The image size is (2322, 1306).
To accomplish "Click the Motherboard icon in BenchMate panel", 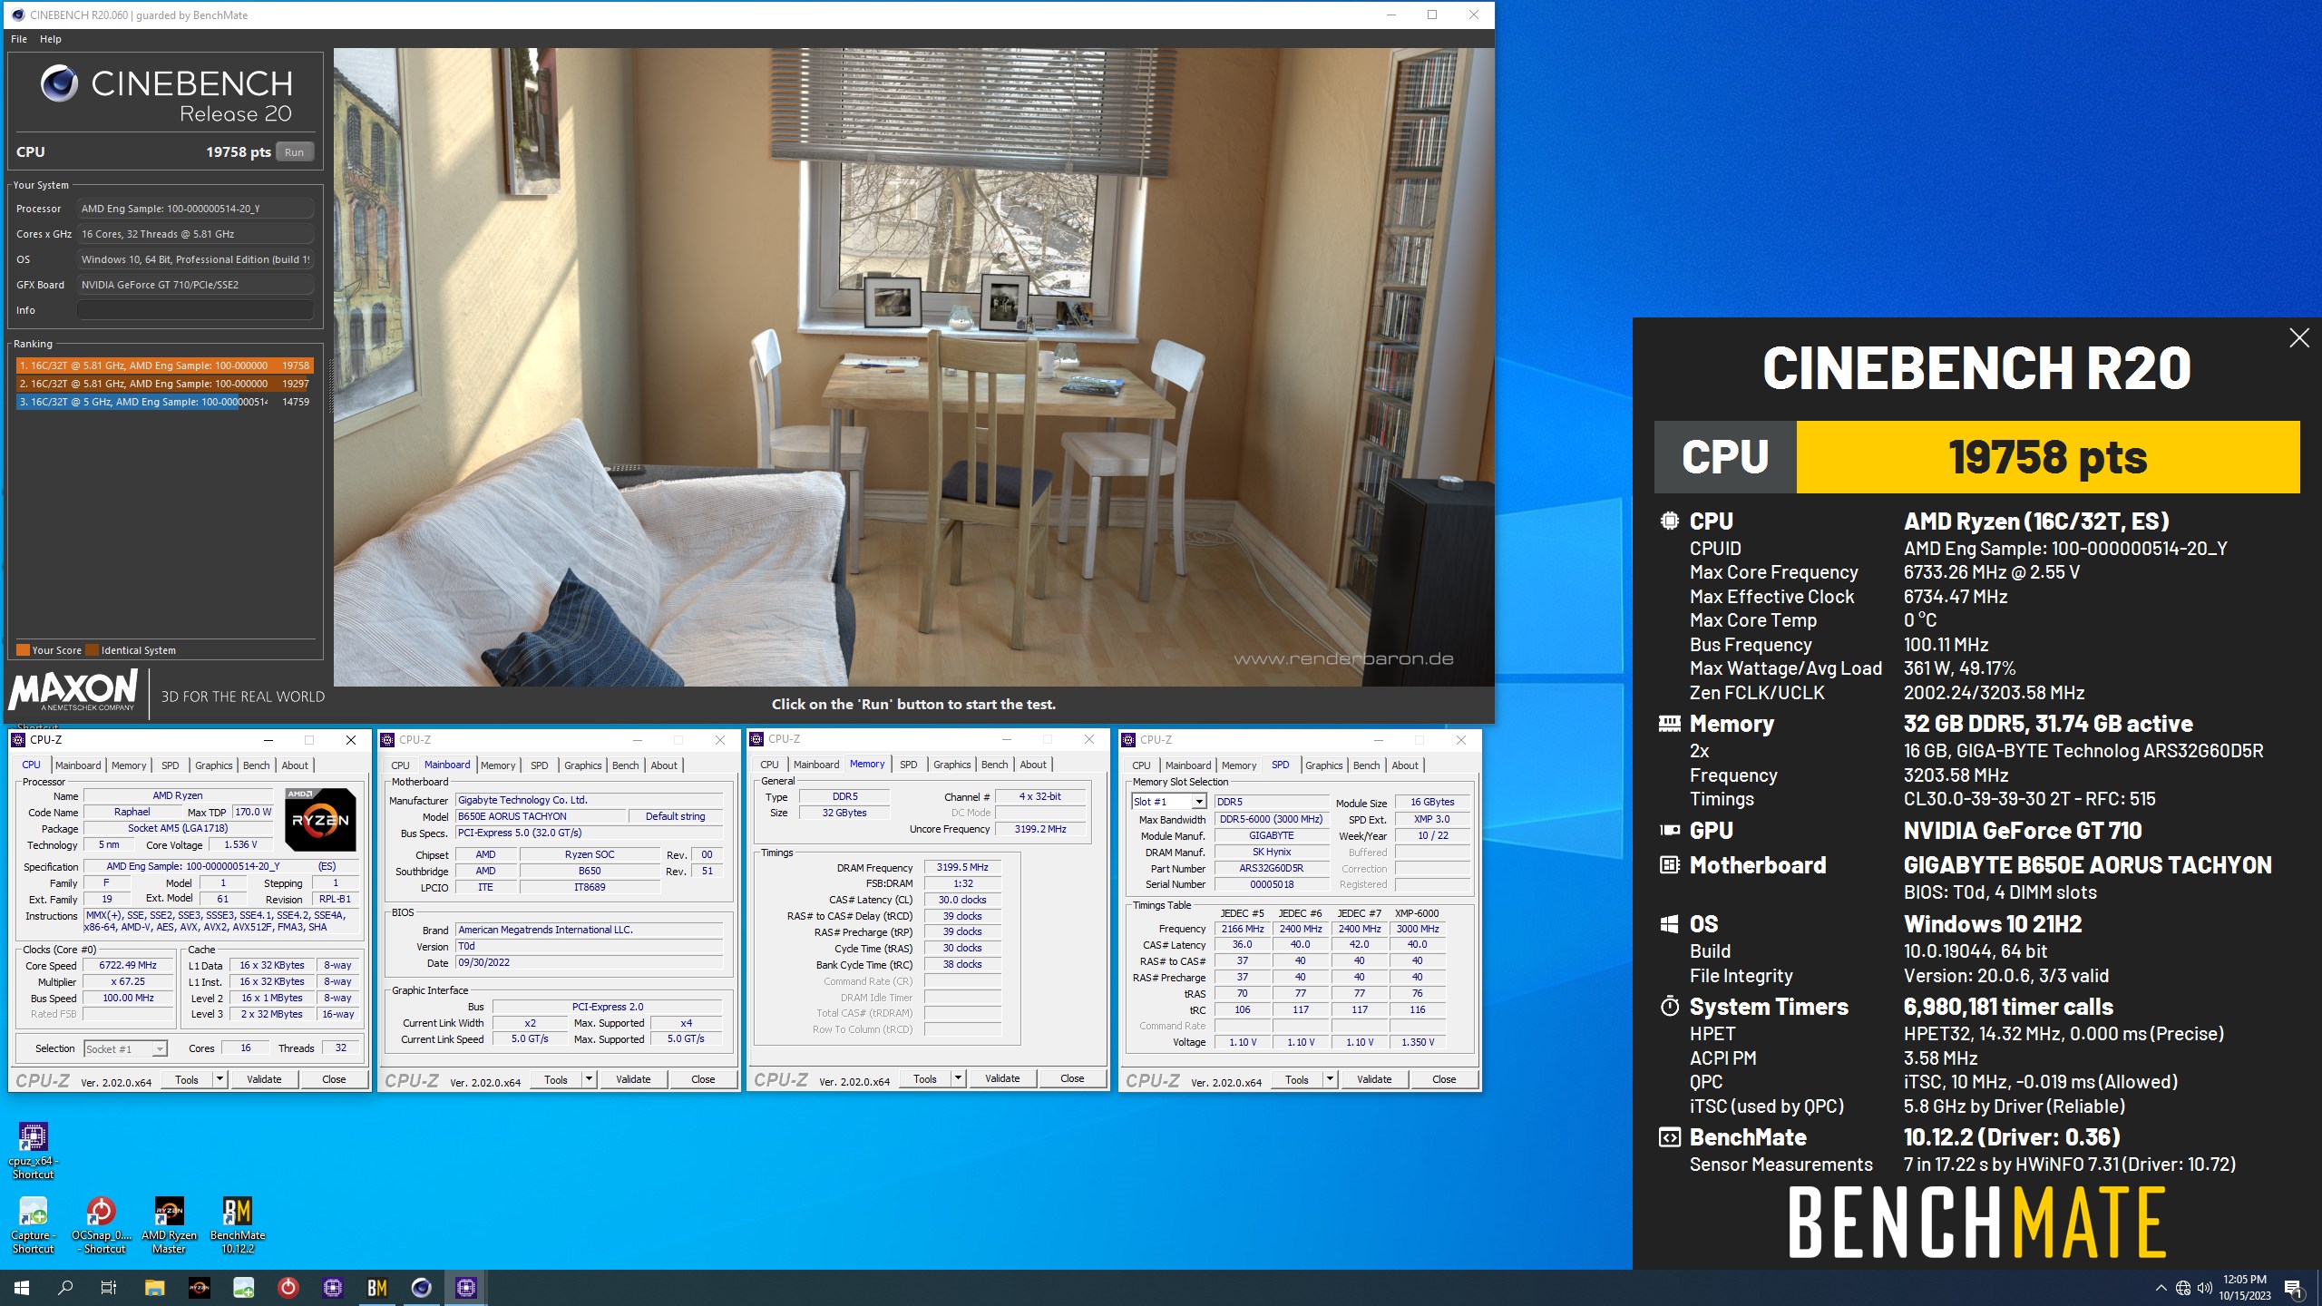I will pos(1669,865).
